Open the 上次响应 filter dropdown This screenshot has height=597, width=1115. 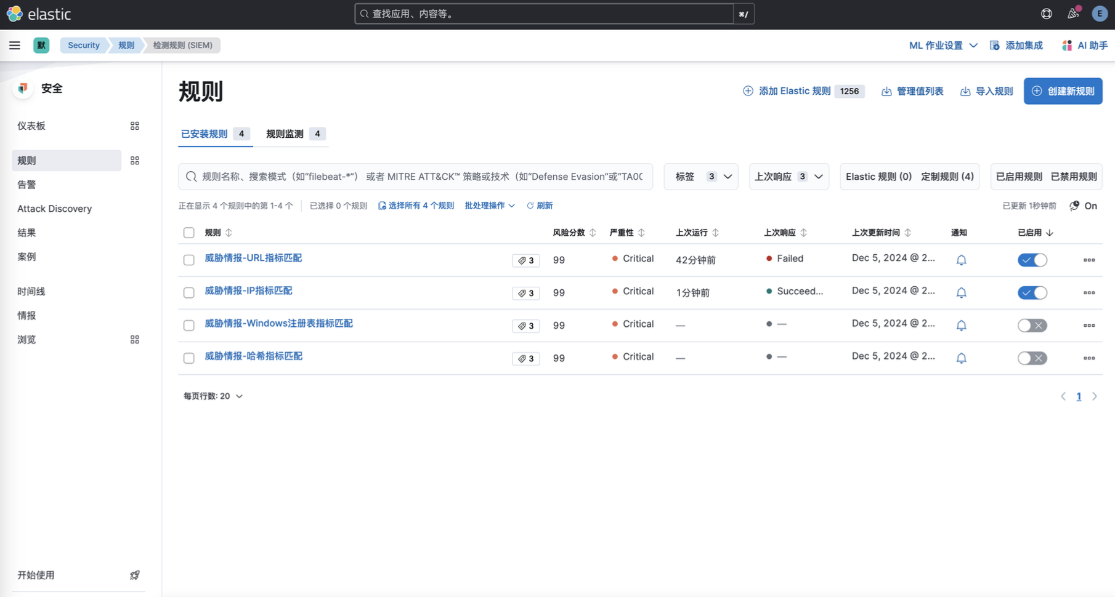pyautogui.click(x=789, y=177)
